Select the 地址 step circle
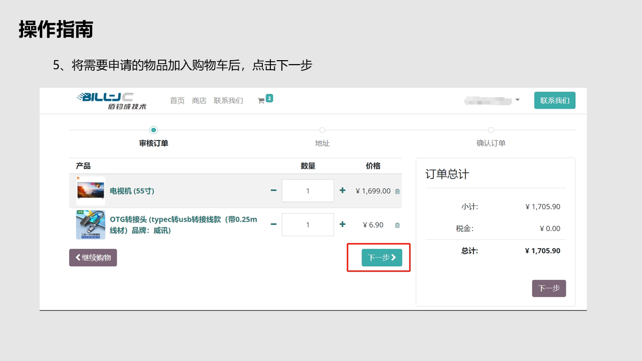Screen dimensions: 642x361 point(322,130)
